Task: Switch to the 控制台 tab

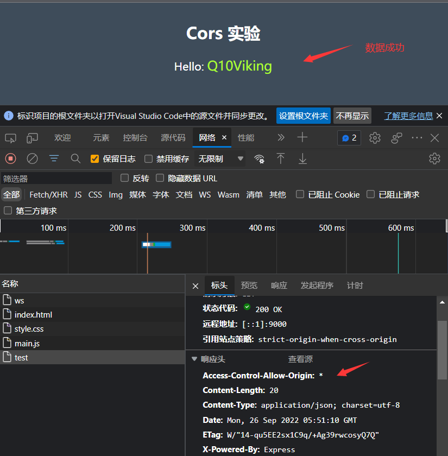Action: click(x=135, y=138)
